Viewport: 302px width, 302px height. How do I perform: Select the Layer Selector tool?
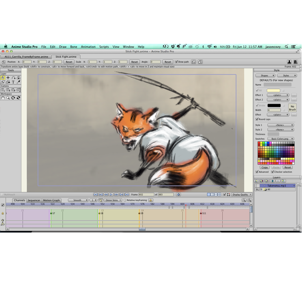pos(8,82)
